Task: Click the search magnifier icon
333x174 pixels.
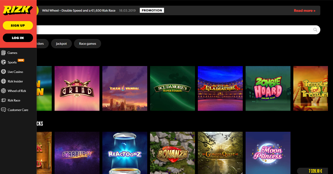Action: click(315, 30)
